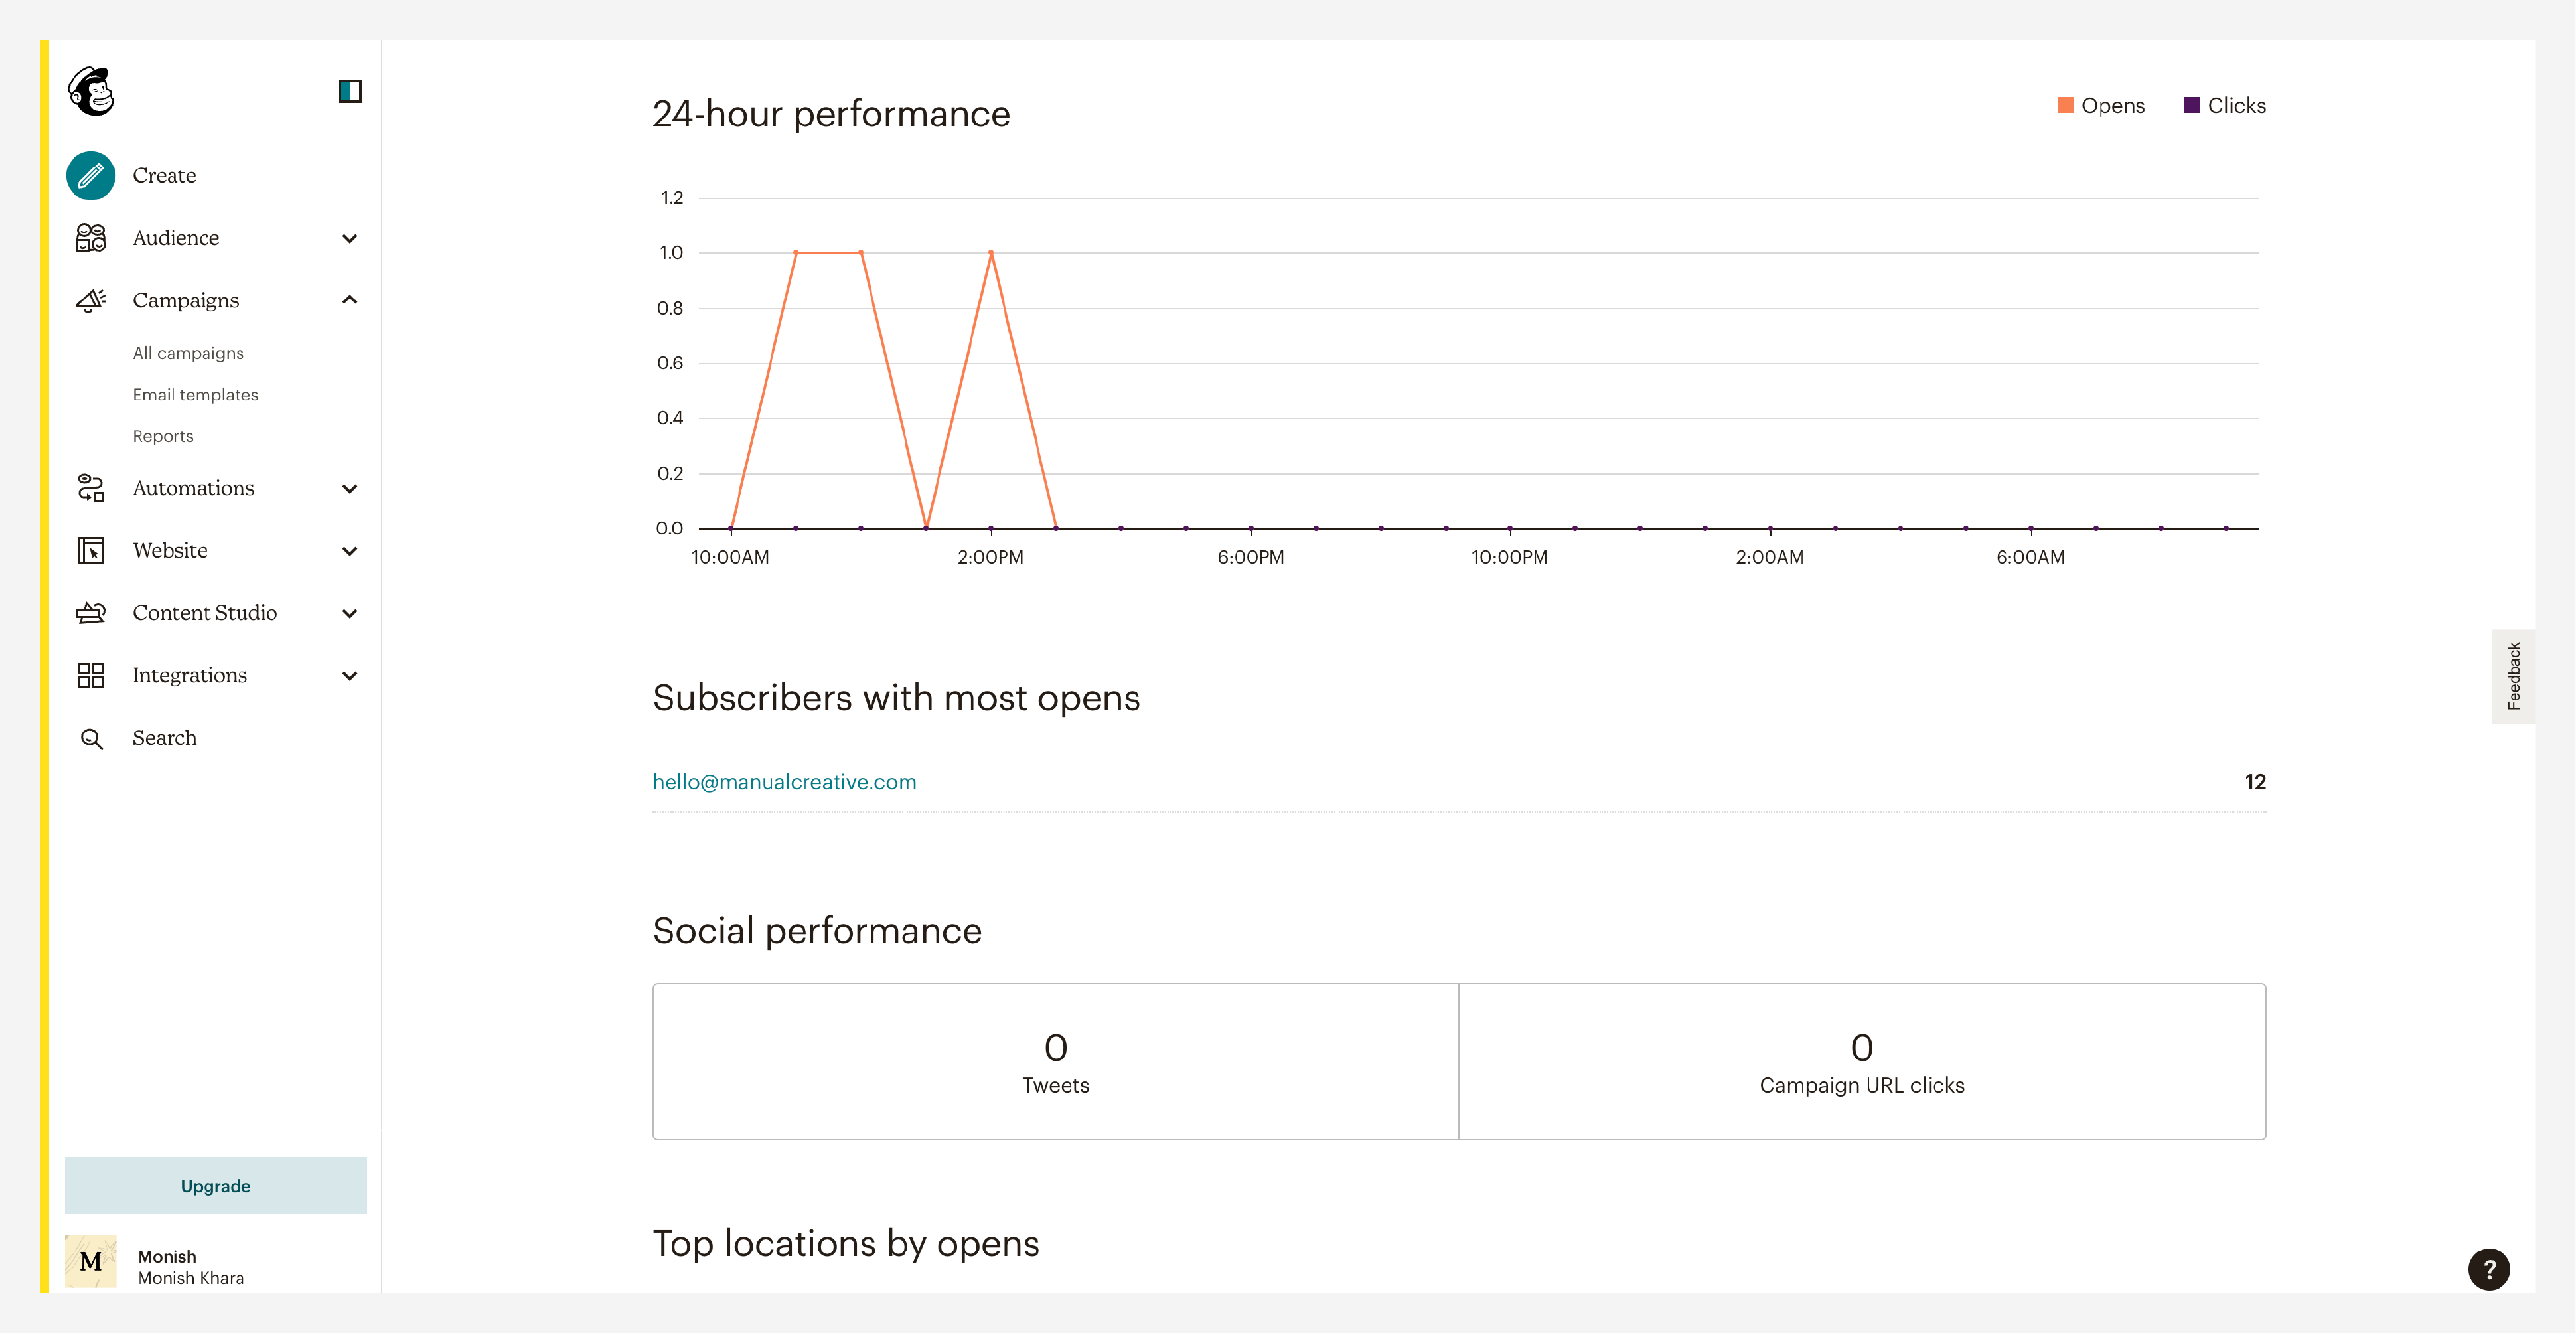Open the Feedback side tab

(2513, 676)
